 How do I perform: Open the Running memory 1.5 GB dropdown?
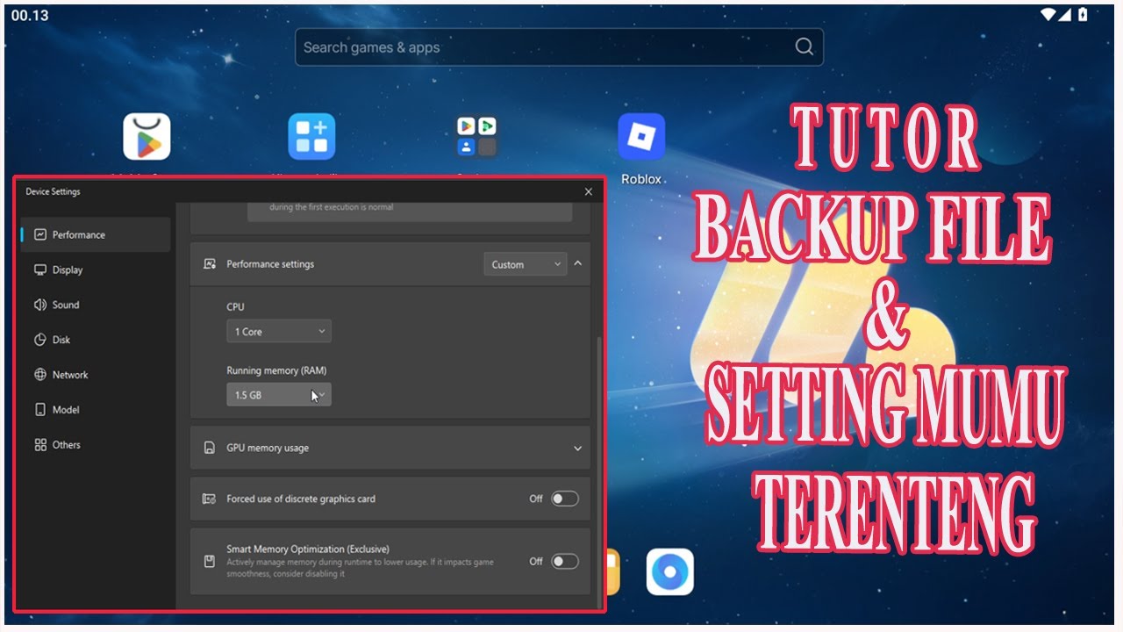279,395
